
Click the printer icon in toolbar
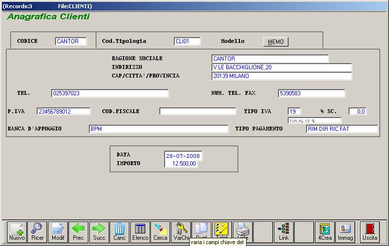(243, 230)
